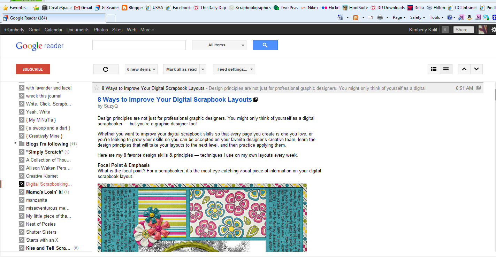Open the Home button dropdown arrow
The width and height of the screenshot is (496, 257).
pyautogui.click(x=348, y=17)
